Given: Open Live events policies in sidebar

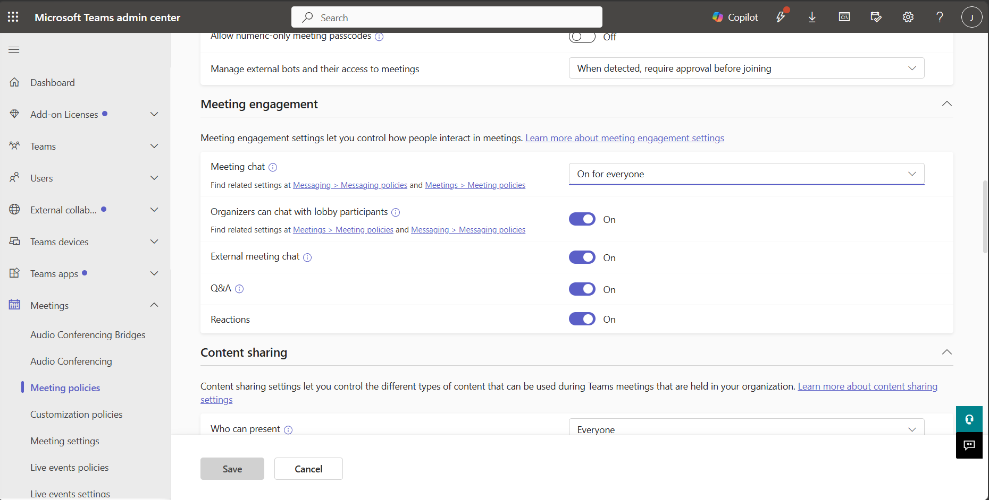Looking at the screenshot, I should 70,468.
